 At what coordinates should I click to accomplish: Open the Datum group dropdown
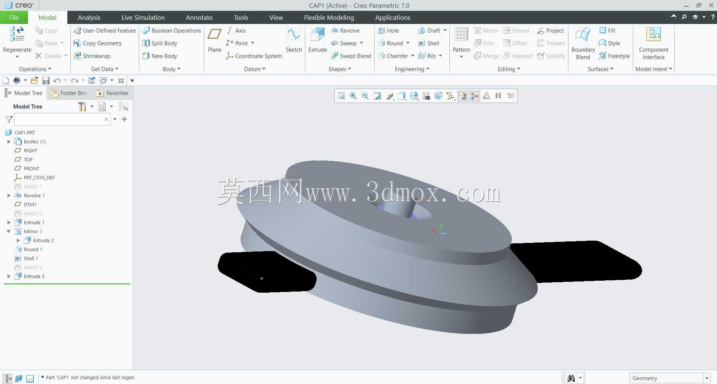pyautogui.click(x=255, y=69)
